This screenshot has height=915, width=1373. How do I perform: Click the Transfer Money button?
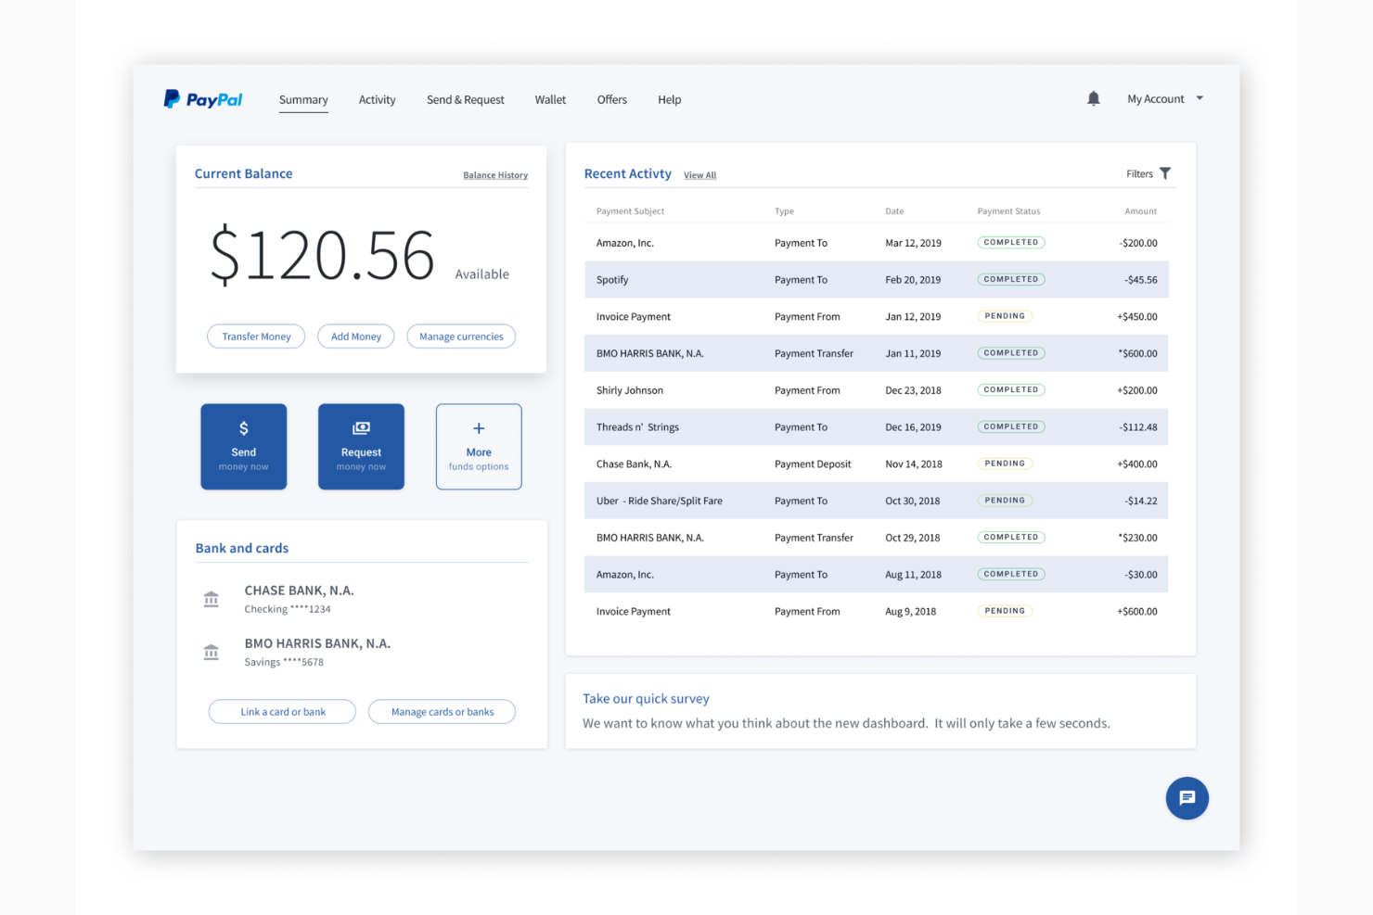coord(256,337)
